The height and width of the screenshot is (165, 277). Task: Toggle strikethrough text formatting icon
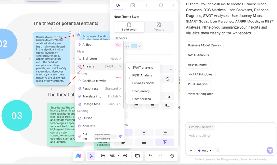(167, 79)
